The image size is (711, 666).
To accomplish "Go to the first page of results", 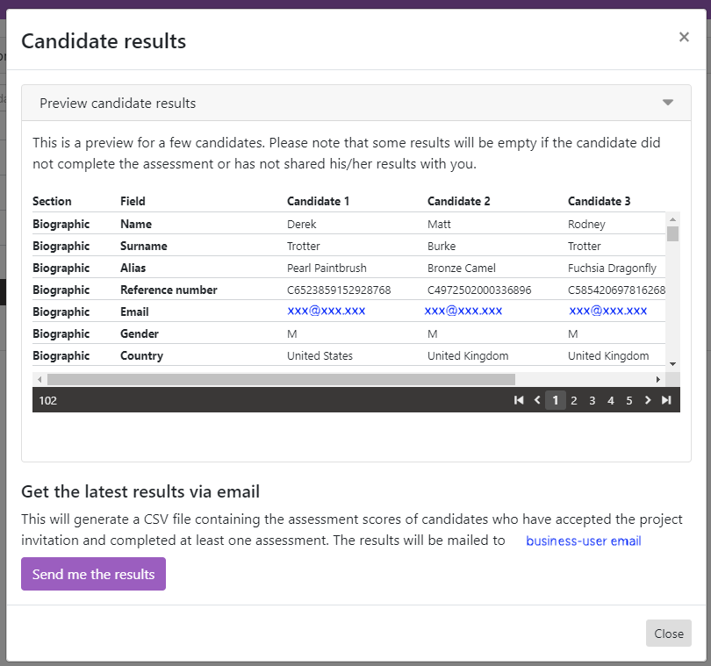I will 520,400.
